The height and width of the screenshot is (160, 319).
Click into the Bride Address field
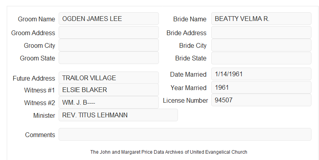point(261,32)
